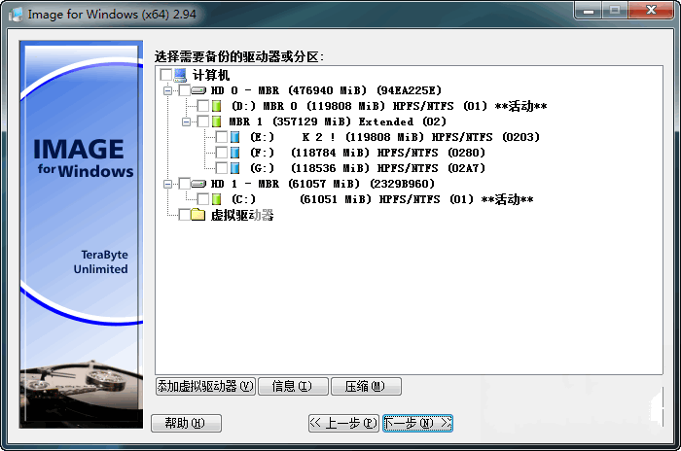Screen dimensions: 681x451
Task: Click the green partition icon for D:
Action: click(216, 106)
